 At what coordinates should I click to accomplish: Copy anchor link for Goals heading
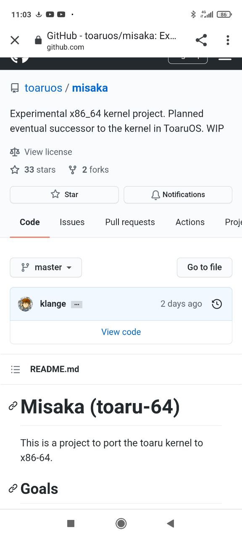(x=13, y=488)
